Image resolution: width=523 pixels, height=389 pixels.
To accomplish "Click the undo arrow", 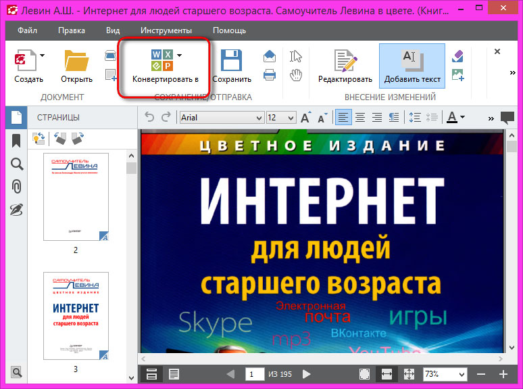I will point(149,117).
